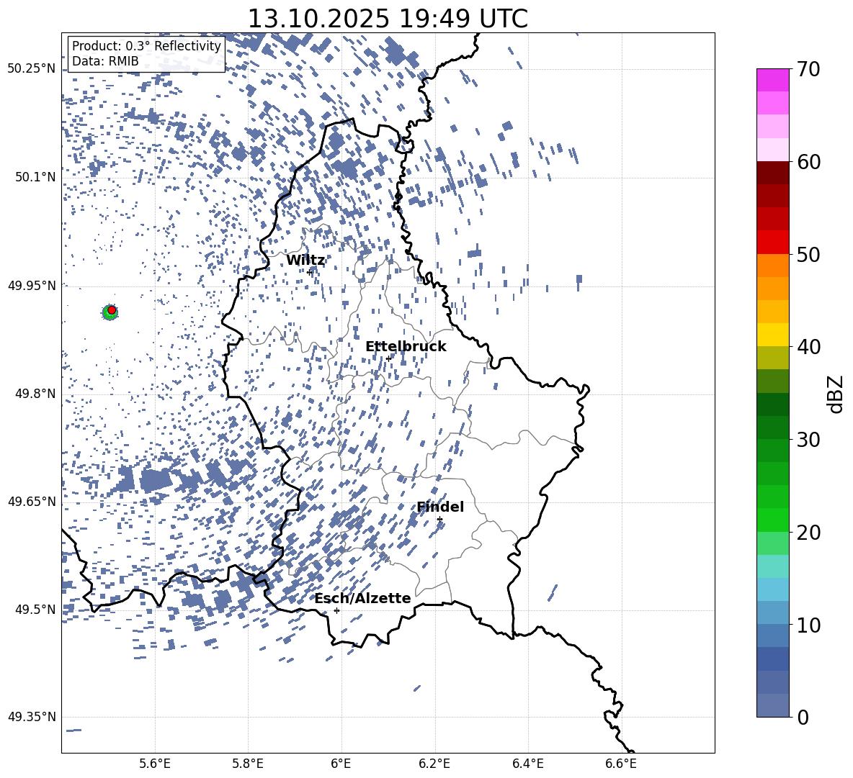Click the colorbar tick label 0

coord(803,717)
